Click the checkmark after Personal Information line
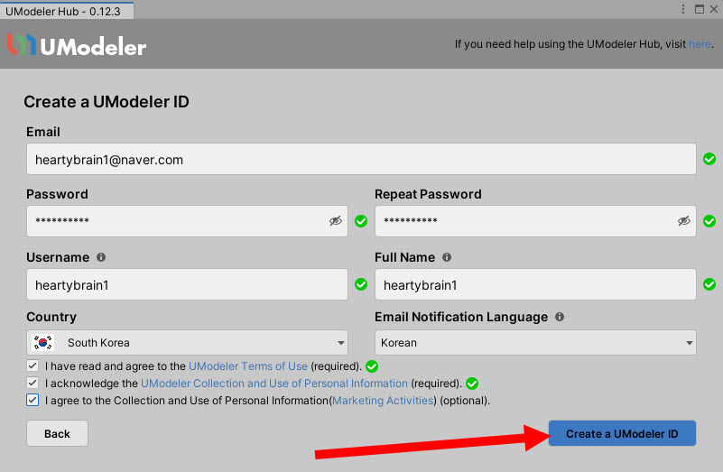 point(472,384)
